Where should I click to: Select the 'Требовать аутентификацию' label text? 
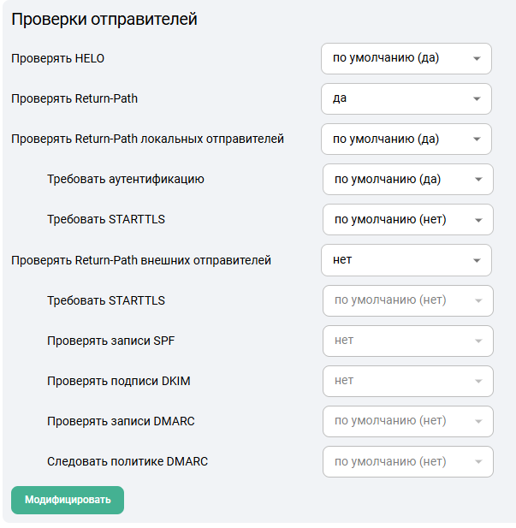(x=126, y=179)
